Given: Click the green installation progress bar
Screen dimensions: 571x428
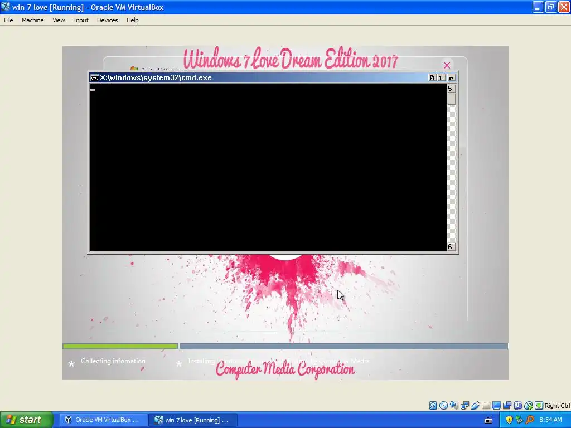Looking at the screenshot, I should click(120, 346).
